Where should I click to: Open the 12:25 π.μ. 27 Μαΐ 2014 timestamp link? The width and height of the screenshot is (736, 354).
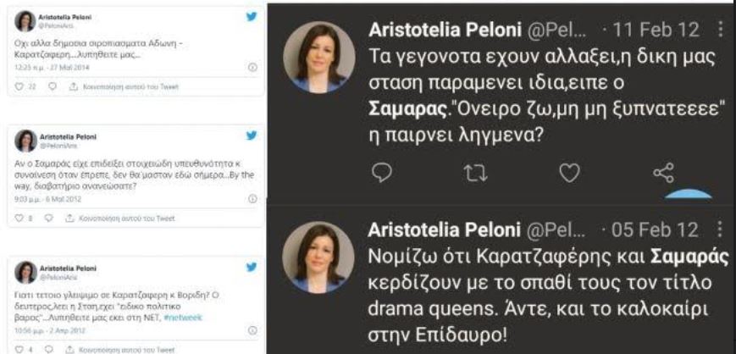[x=47, y=66]
